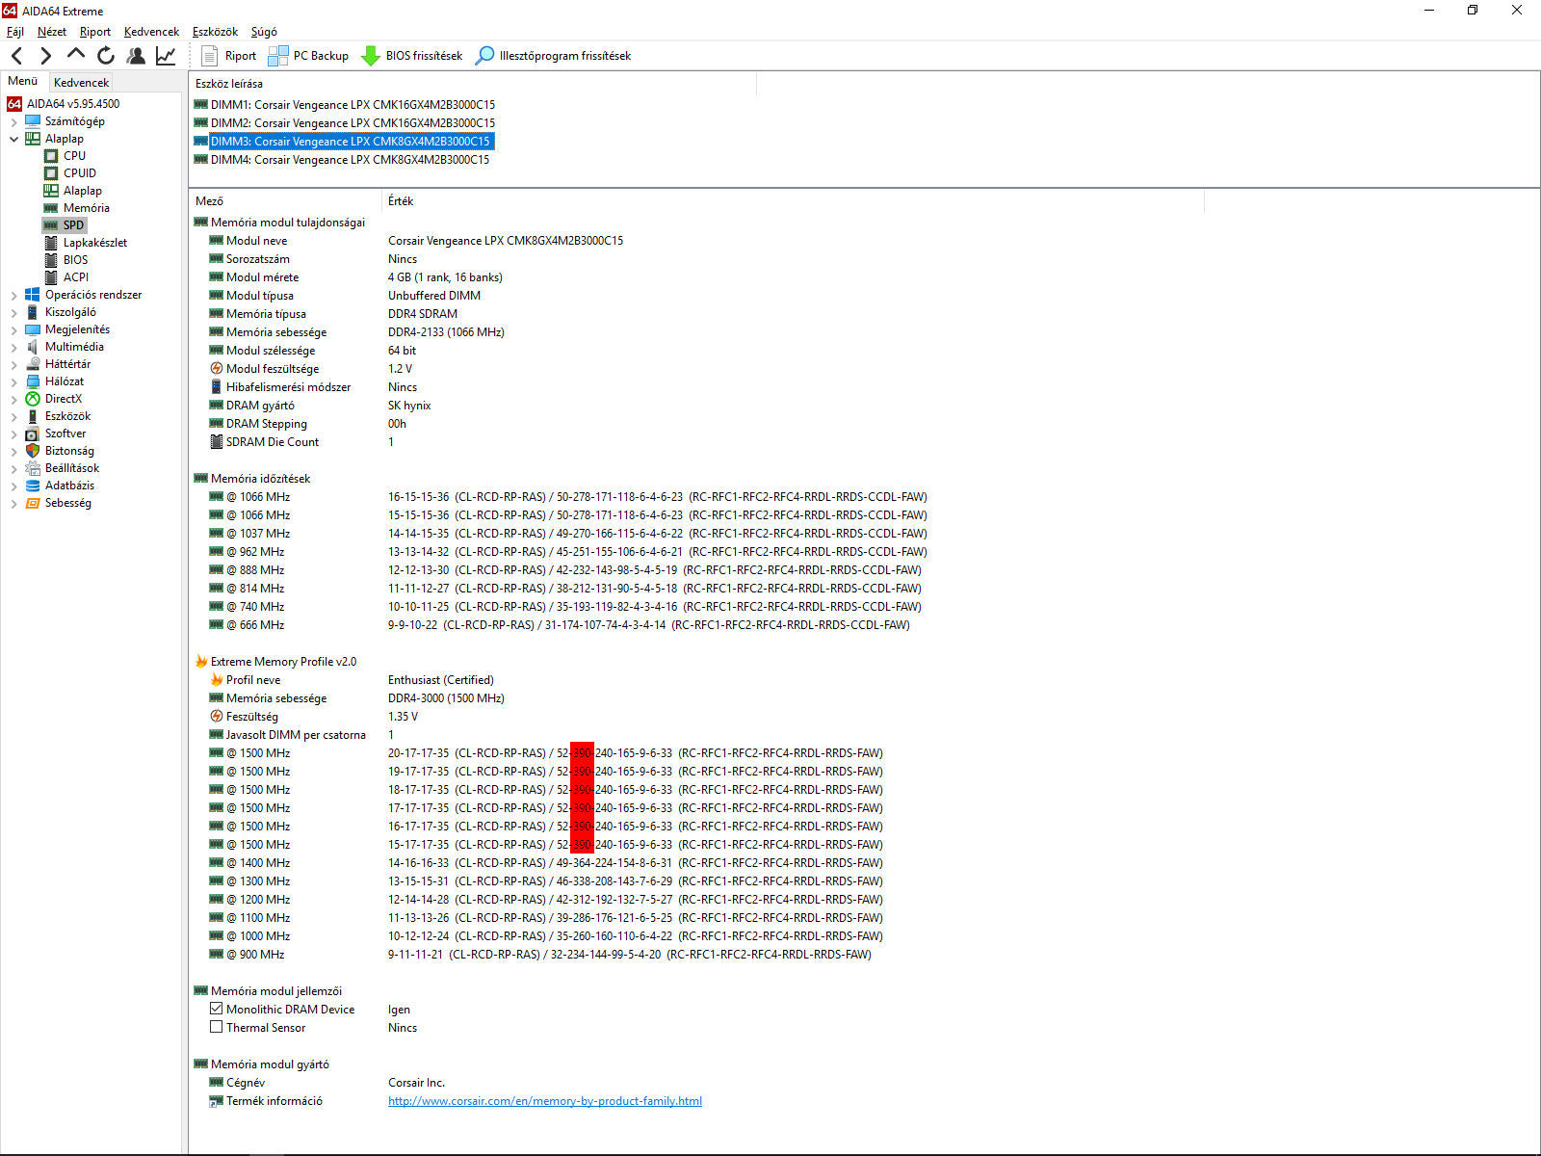Screen dimensions: 1541x1156
Task: Click the Riport toolbar button
Action: (229, 56)
